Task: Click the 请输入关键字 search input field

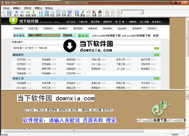Action: tap(44, 35)
